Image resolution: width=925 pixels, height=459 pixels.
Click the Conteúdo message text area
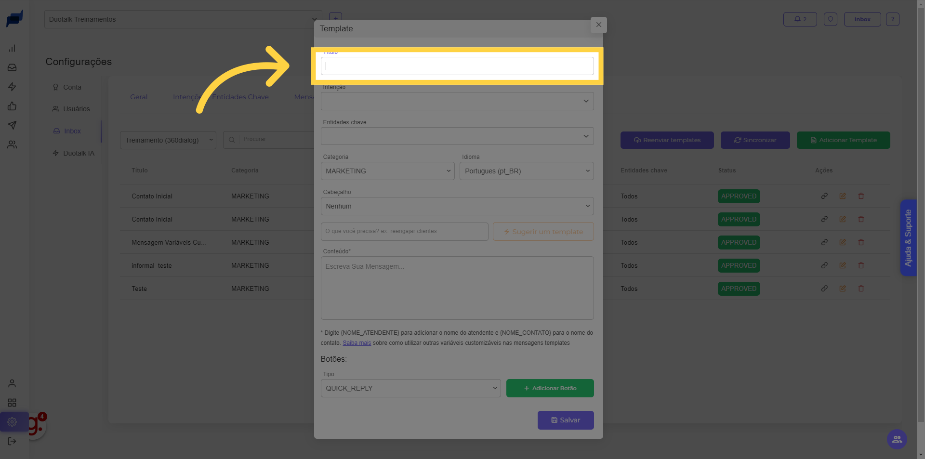coord(457,288)
